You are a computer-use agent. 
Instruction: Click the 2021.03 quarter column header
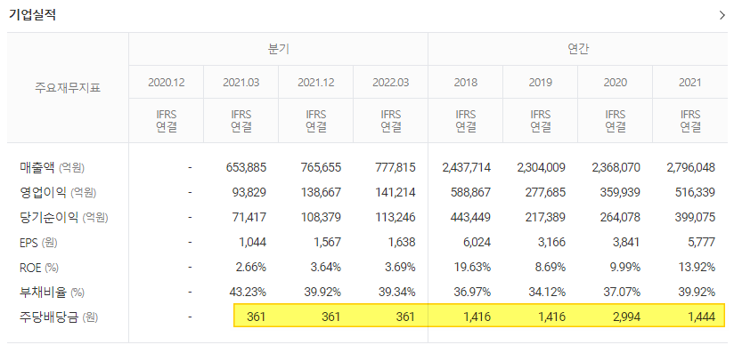tap(241, 83)
